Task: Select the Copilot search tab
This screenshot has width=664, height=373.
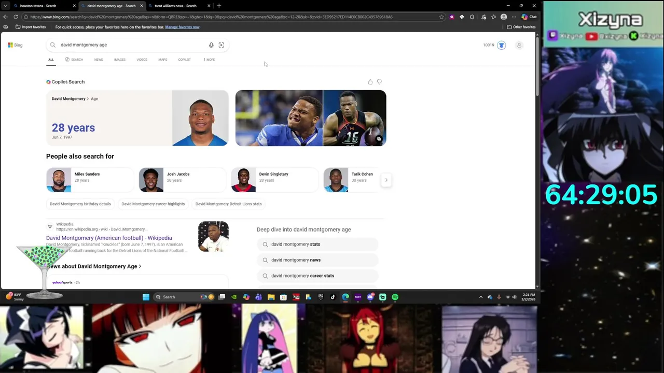Action: (x=184, y=60)
